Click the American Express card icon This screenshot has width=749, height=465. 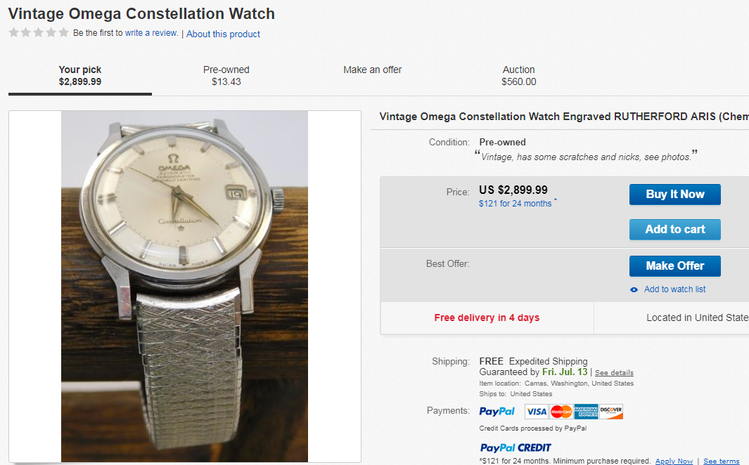coord(586,412)
